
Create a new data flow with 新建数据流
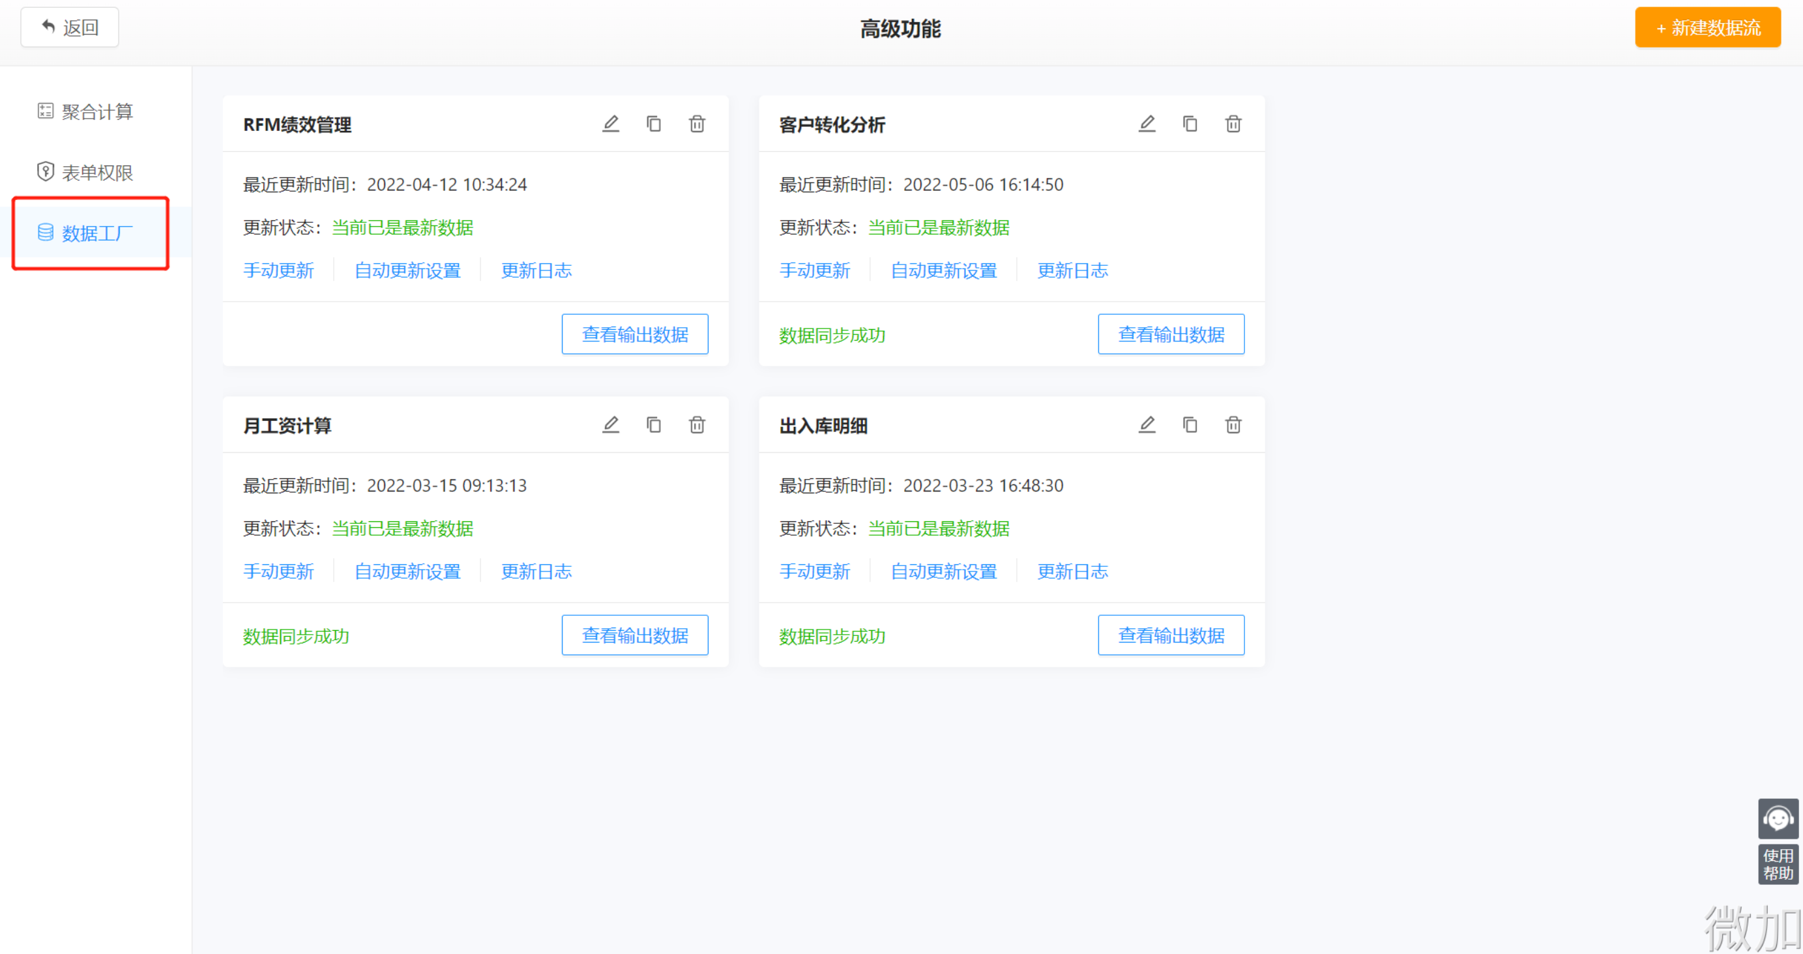(1707, 27)
